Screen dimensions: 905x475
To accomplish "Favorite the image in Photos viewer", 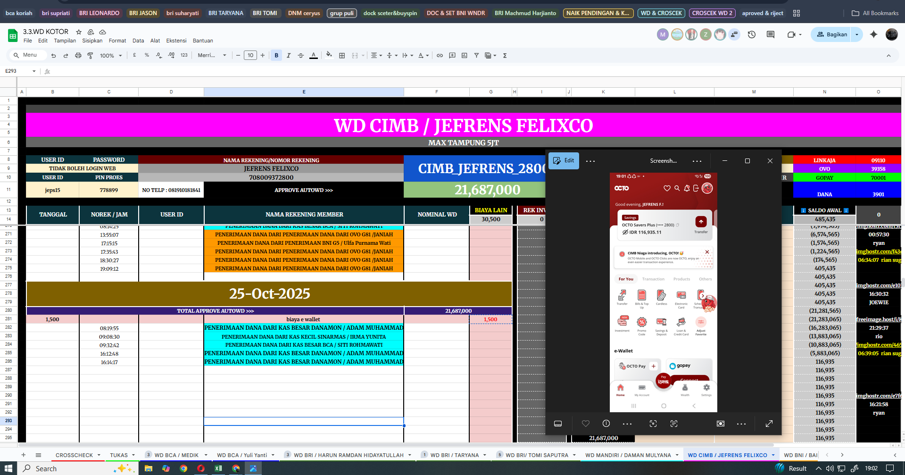I will 586,424.
